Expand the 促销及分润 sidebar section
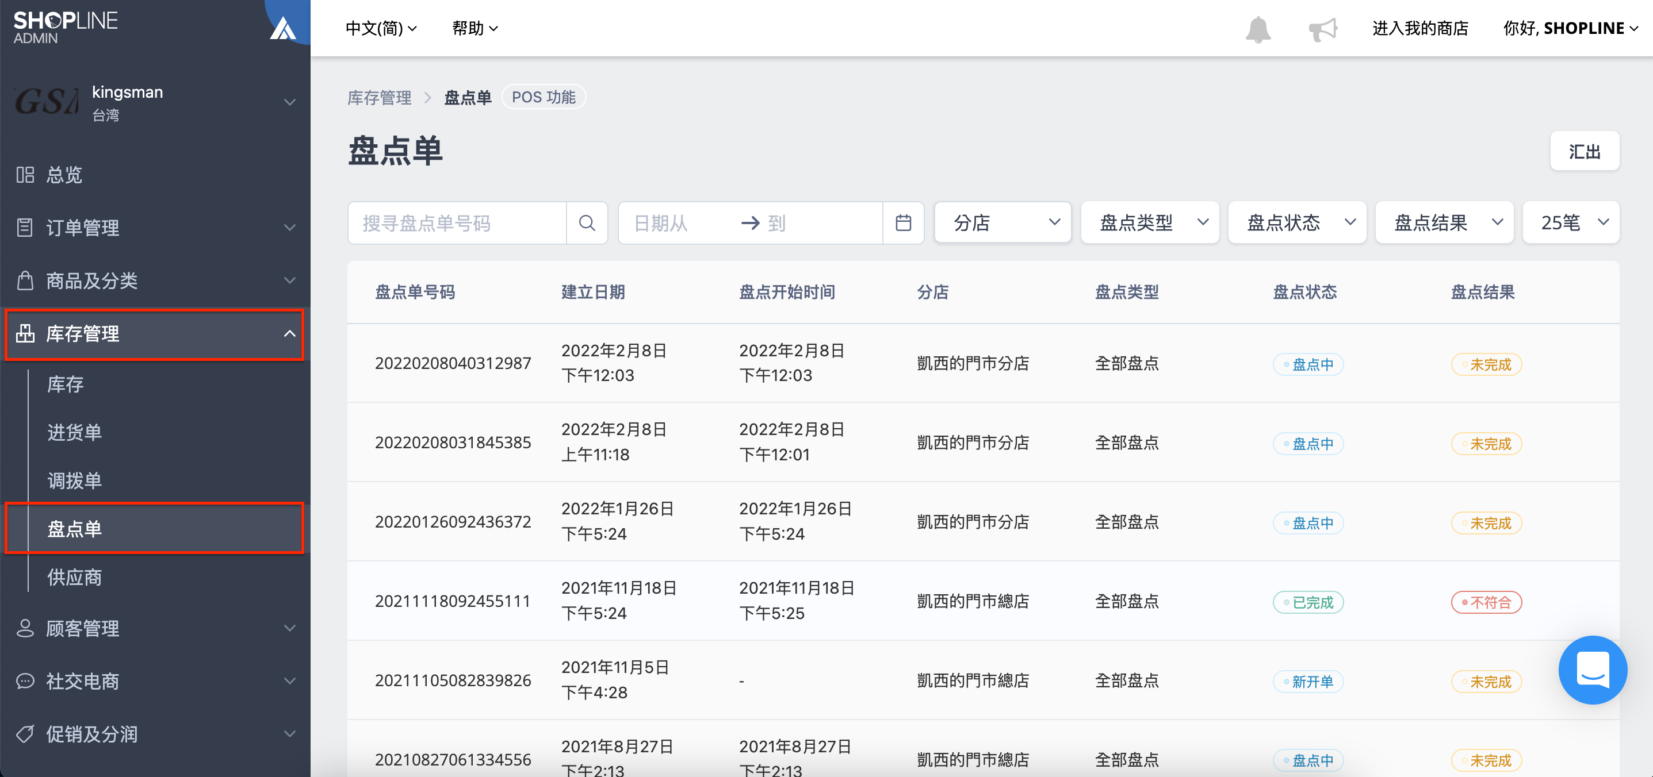1653x777 pixels. click(x=155, y=733)
